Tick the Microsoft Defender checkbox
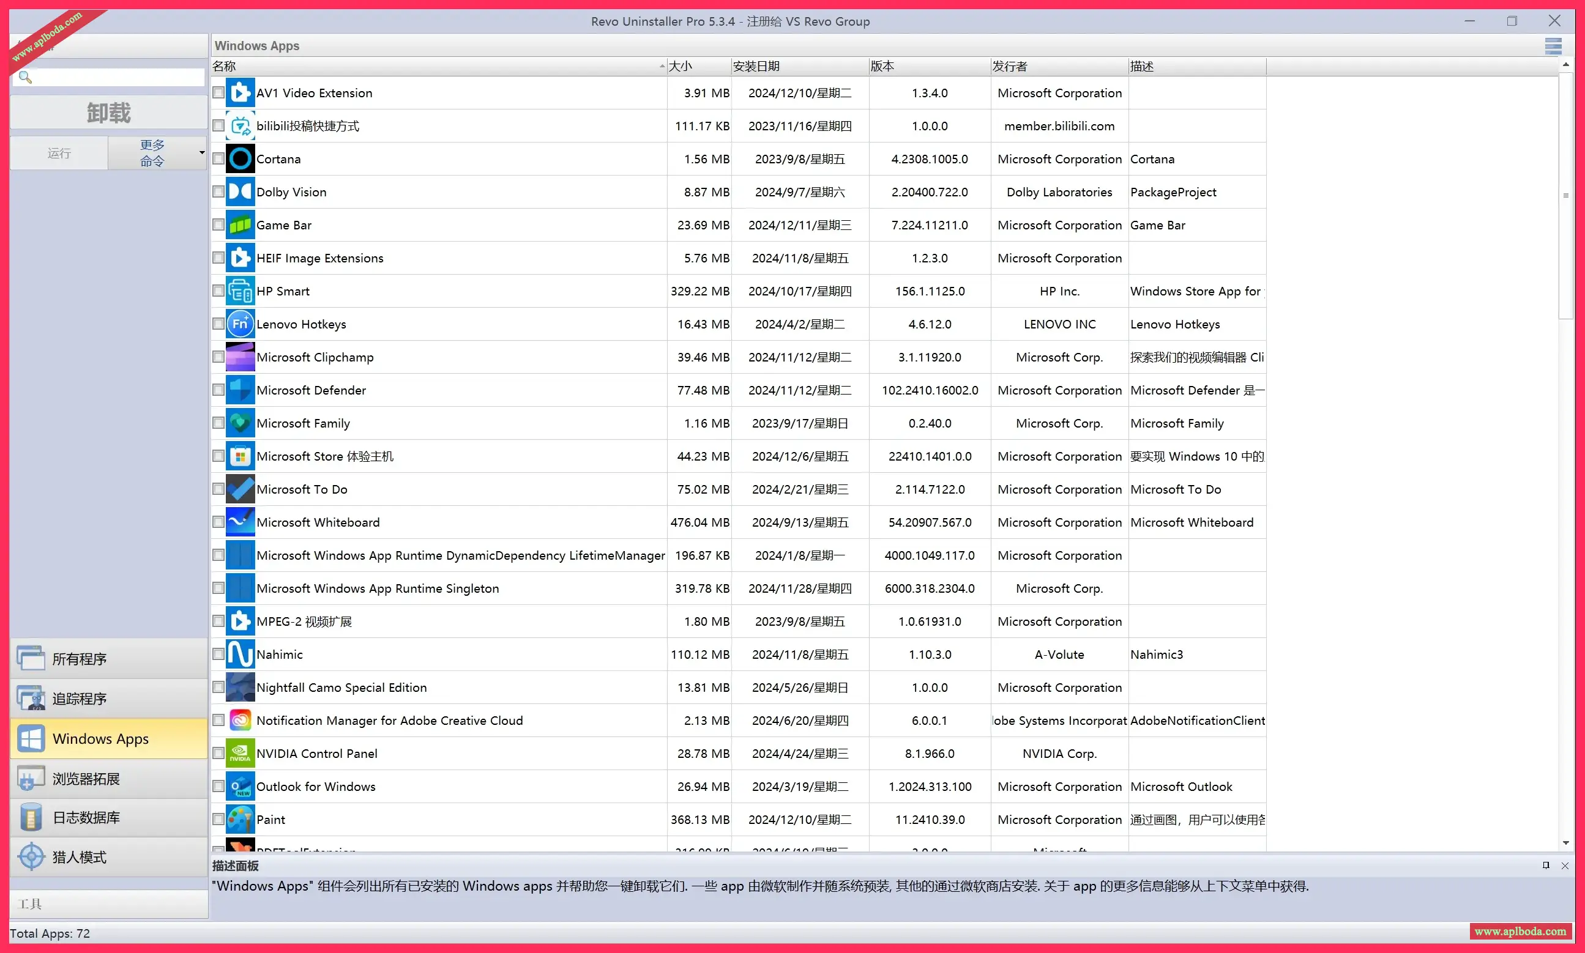Viewport: 1585px width, 953px height. [218, 390]
